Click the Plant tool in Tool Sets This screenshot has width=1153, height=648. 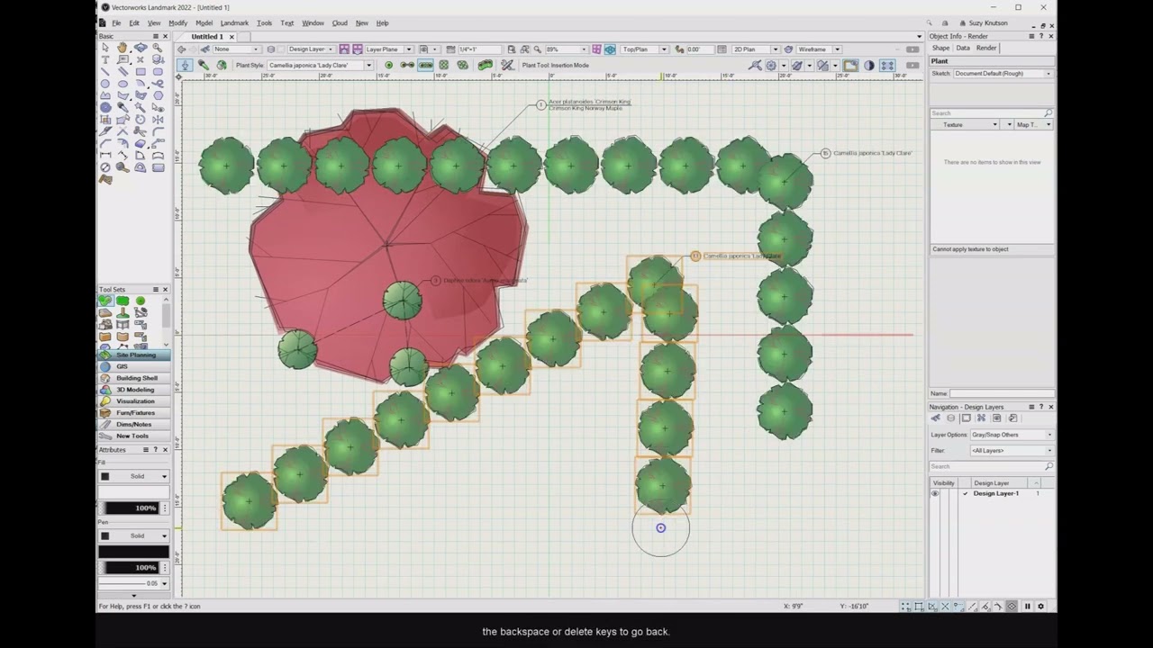(105, 301)
